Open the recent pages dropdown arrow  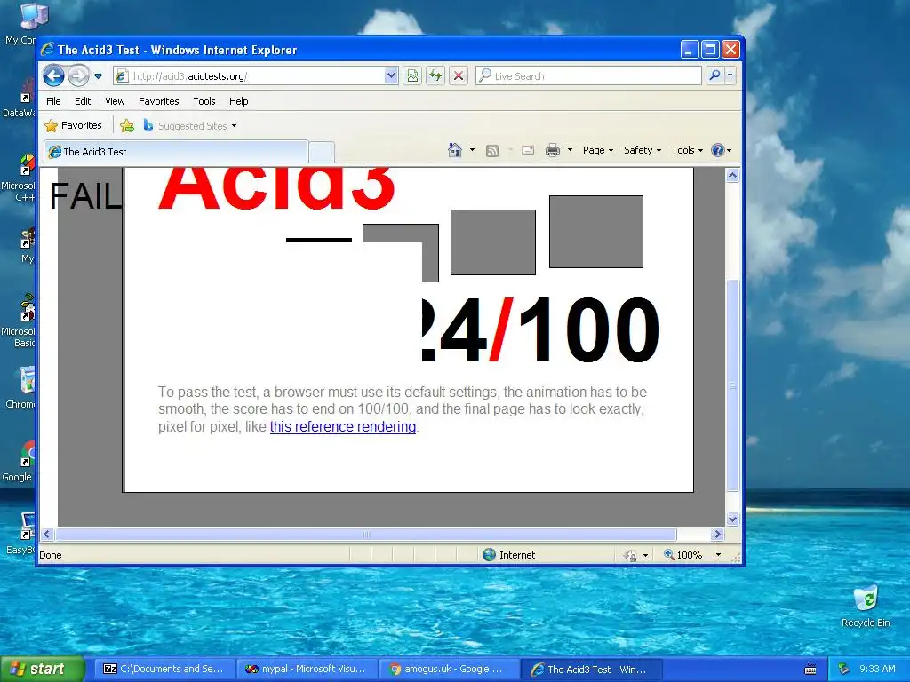tap(98, 76)
